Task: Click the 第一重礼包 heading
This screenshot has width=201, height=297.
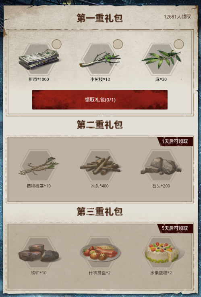Action: coord(99,18)
